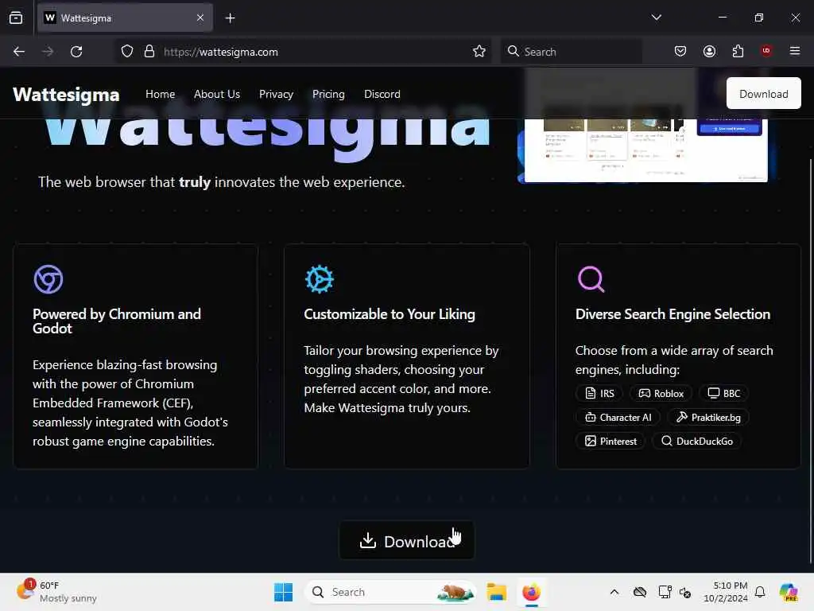Open the Discord link

click(x=382, y=94)
